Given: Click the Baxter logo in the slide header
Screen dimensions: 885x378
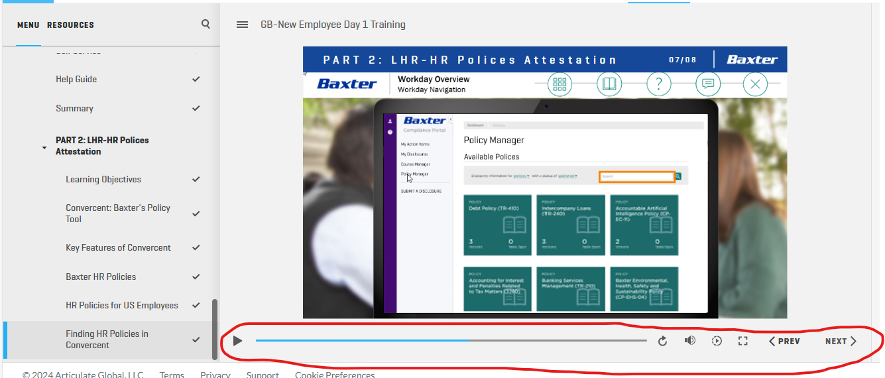Looking at the screenshot, I should tap(347, 84).
